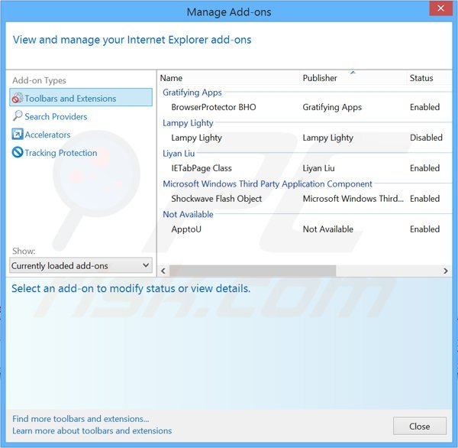Click the Not Available group header
The image size is (458, 448).
(188, 214)
